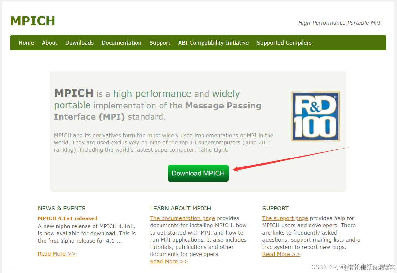Screen dimensions: 397x273
Task: Click the green Download MPICH button
Action: (x=198, y=173)
